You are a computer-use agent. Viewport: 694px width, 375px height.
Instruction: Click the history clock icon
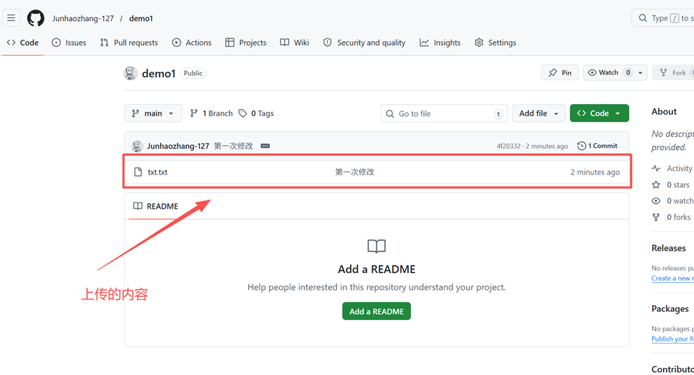point(581,146)
